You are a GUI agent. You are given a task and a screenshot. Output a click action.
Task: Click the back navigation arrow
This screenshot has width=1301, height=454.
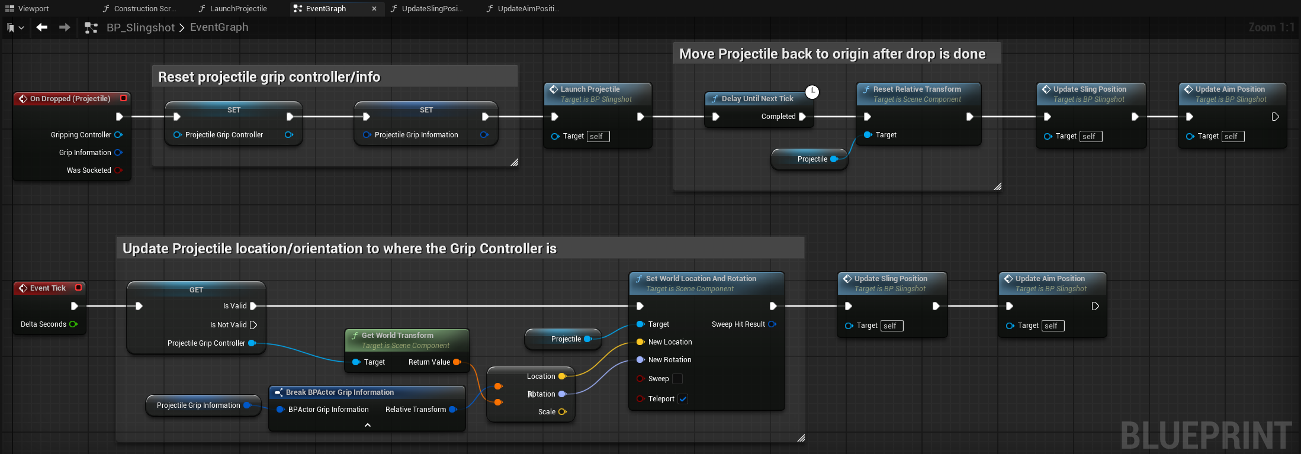click(x=41, y=27)
